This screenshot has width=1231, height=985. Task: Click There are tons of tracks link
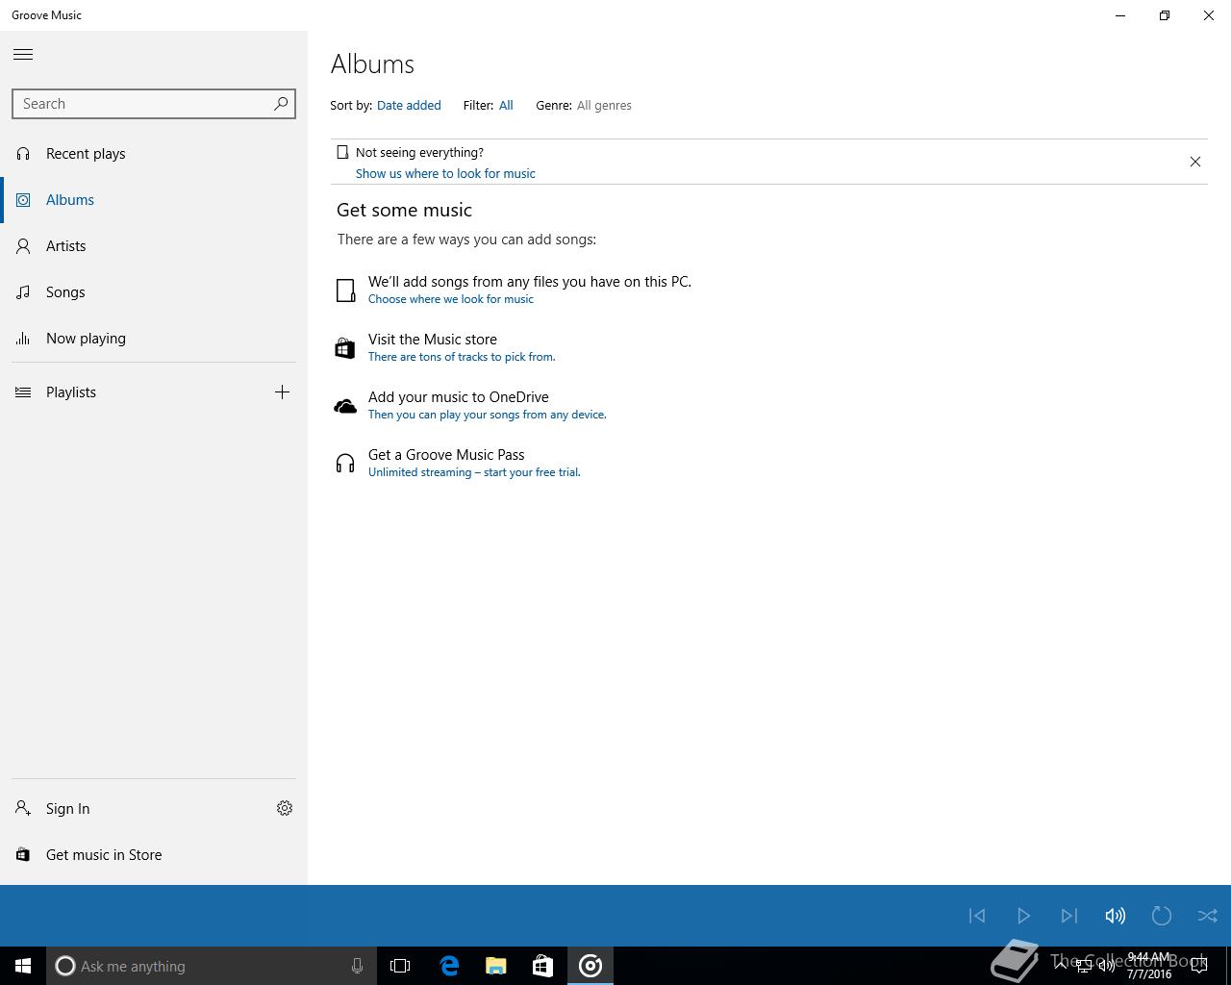point(462,357)
